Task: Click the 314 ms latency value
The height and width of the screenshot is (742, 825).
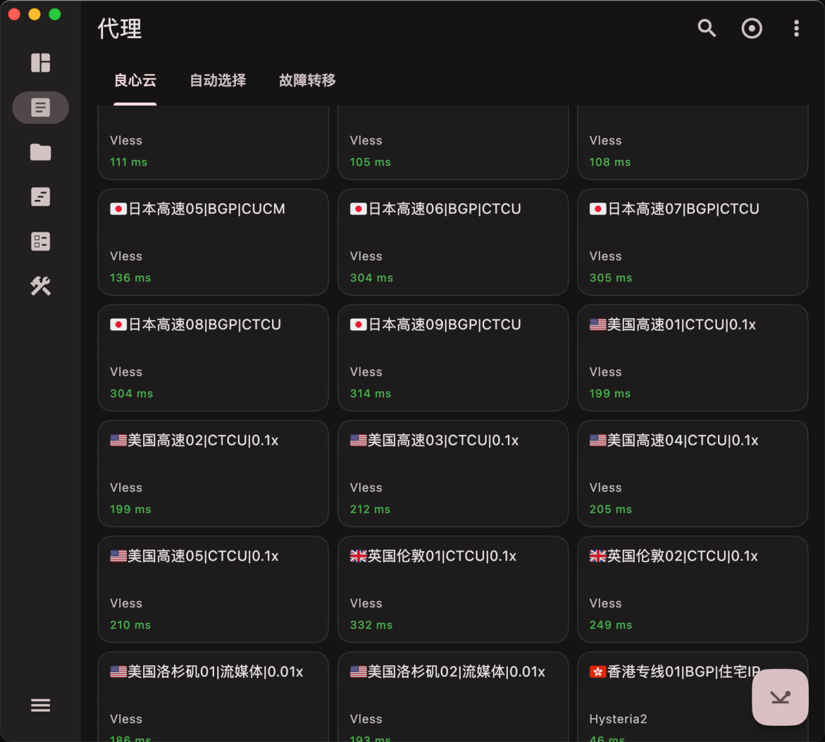Action: 371,394
